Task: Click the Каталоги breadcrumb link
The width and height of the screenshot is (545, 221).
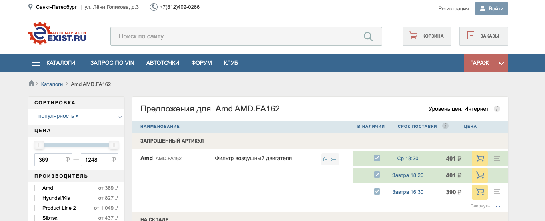Action: (x=52, y=84)
